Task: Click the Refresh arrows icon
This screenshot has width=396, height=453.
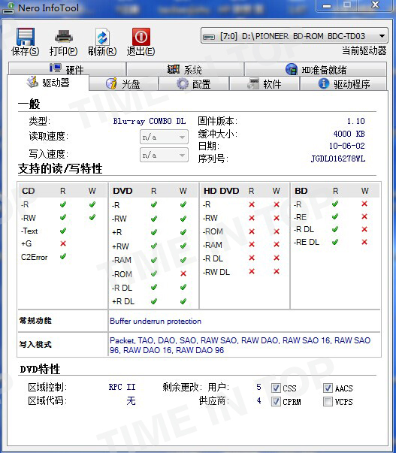Action: 102,37
